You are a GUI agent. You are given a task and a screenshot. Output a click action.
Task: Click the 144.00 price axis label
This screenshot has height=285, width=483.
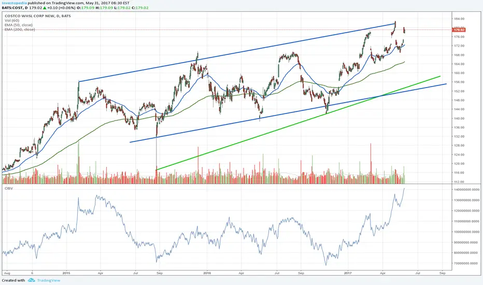coord(459,109)
